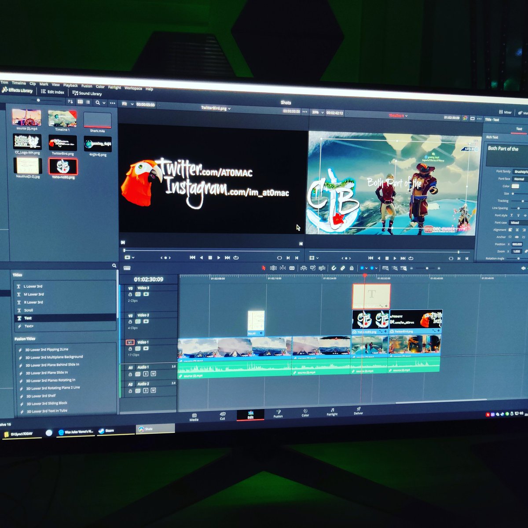Click the Position X value field
This screenshot has width=528, height=528.
pos(517,244)
